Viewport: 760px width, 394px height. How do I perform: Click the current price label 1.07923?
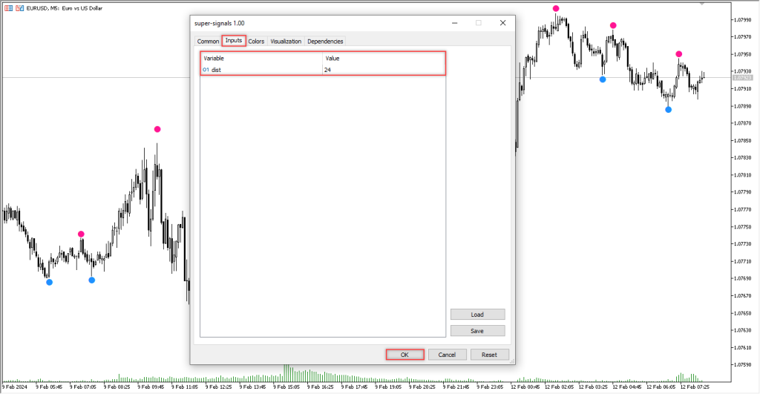click(x=742, y=78)
